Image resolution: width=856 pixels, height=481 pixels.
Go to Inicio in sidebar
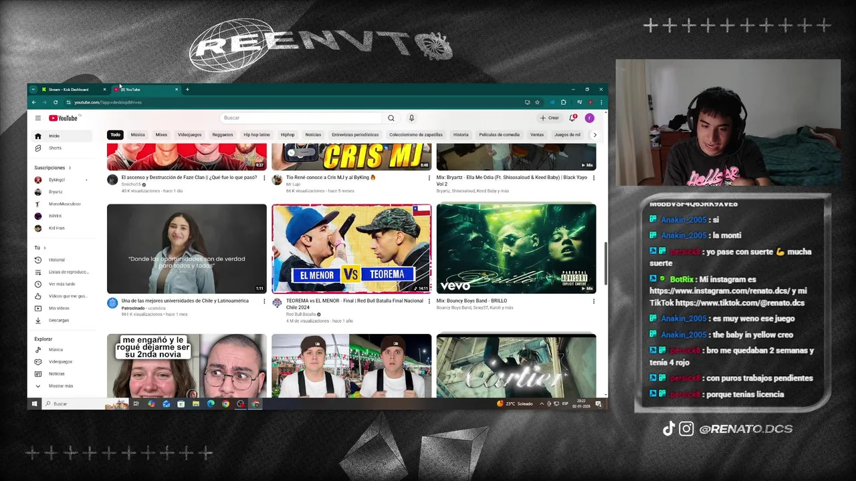click(x=61, y=136)
